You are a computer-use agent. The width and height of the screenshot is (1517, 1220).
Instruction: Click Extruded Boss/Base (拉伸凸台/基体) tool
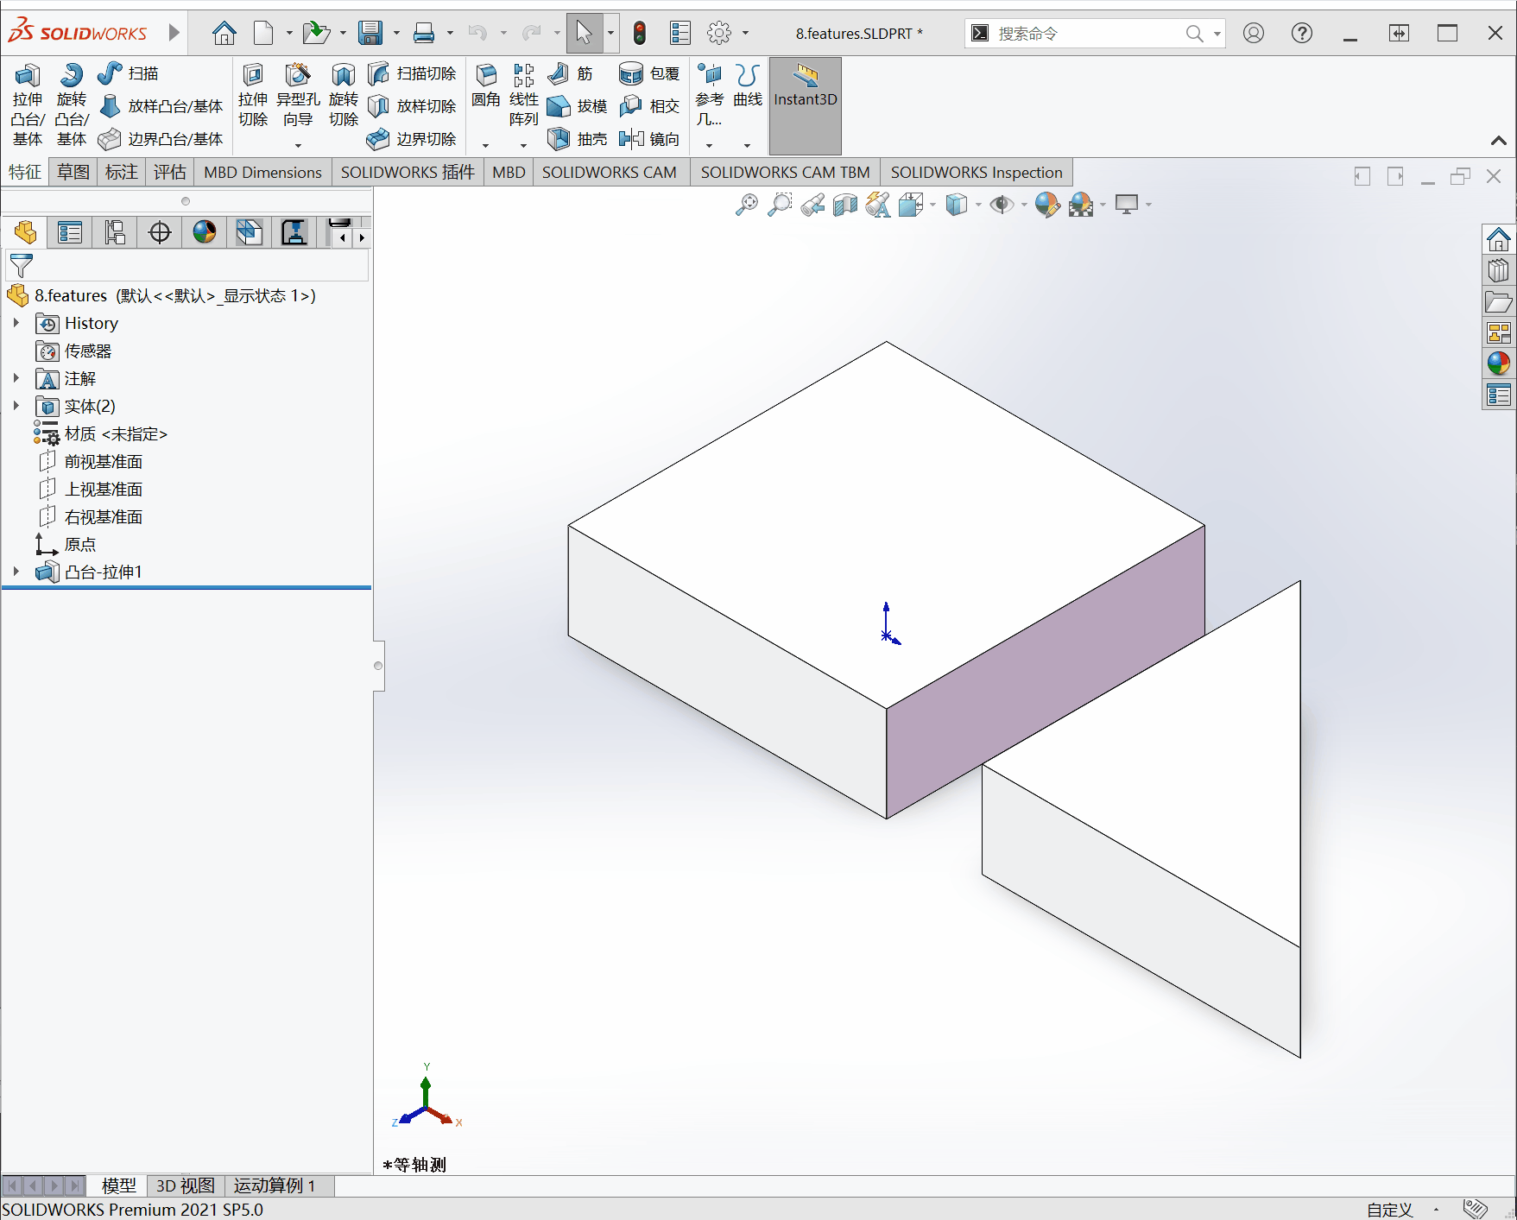[27, 104]
